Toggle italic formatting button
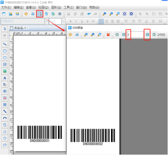Screen dimensions: 168x155 click(x=76, y=21)
